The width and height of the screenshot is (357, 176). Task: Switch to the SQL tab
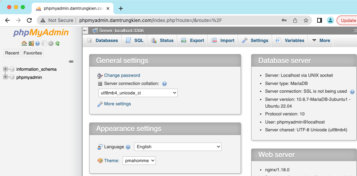[x=134, y=41]
